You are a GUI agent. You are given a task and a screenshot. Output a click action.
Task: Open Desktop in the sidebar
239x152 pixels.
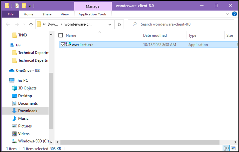click(25, 96)
